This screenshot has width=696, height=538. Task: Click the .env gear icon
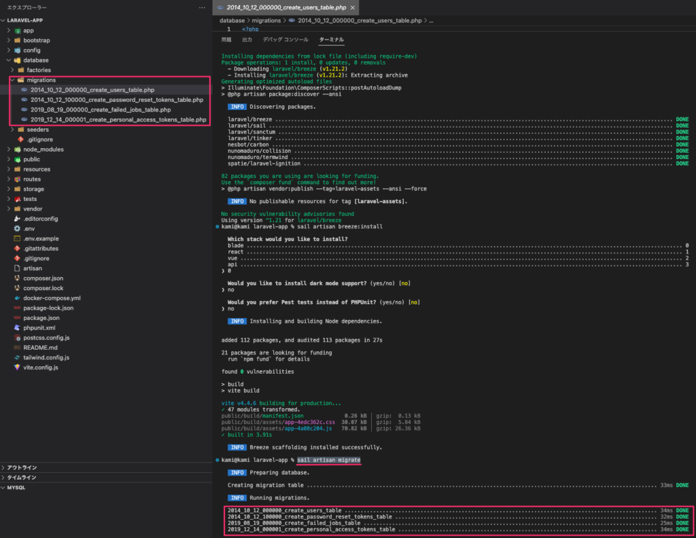[x=17, y=229]
